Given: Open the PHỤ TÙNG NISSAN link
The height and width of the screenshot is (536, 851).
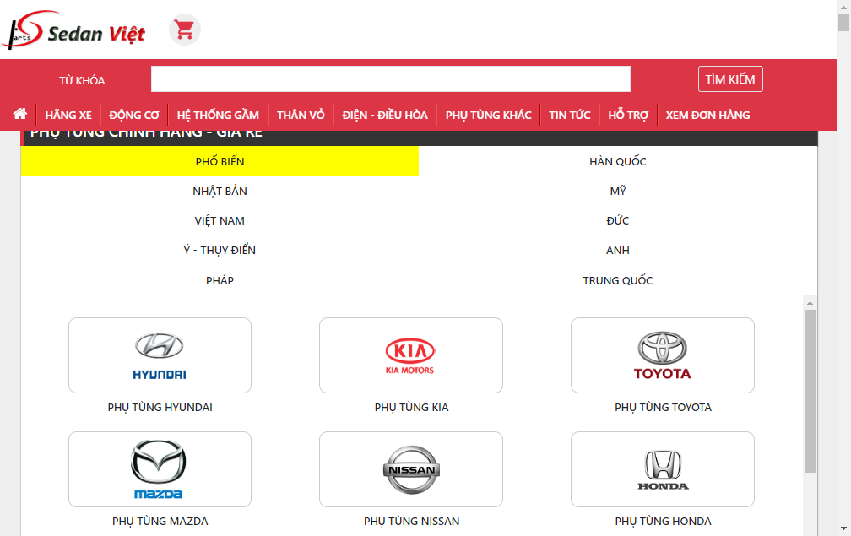Looking at the screenshot, I should [x=411, y=522].
